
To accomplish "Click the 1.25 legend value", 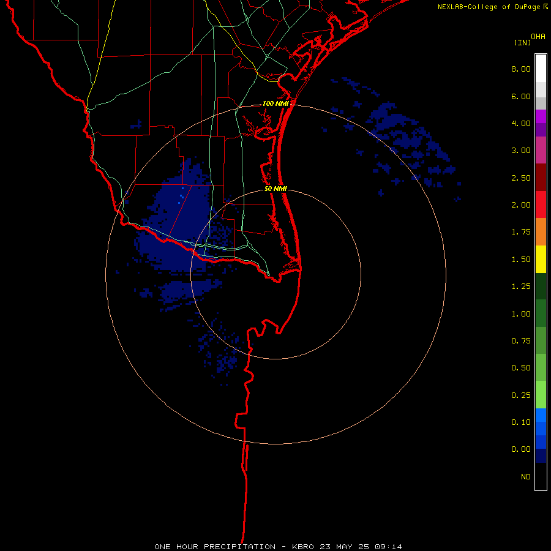I will click(x=521, y=287).
